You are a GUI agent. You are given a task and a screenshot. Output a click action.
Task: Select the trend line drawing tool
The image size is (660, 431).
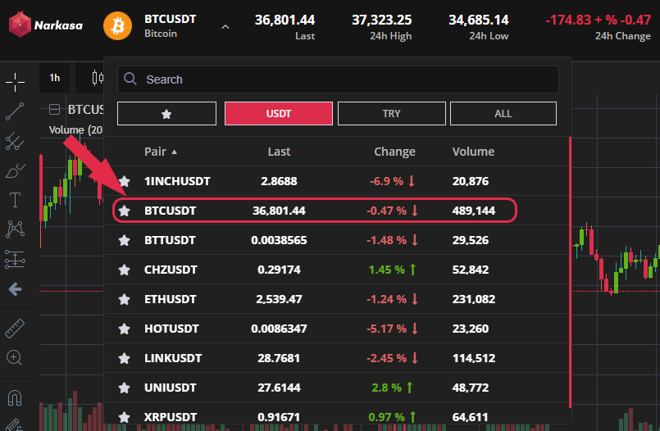pos(15,111)
